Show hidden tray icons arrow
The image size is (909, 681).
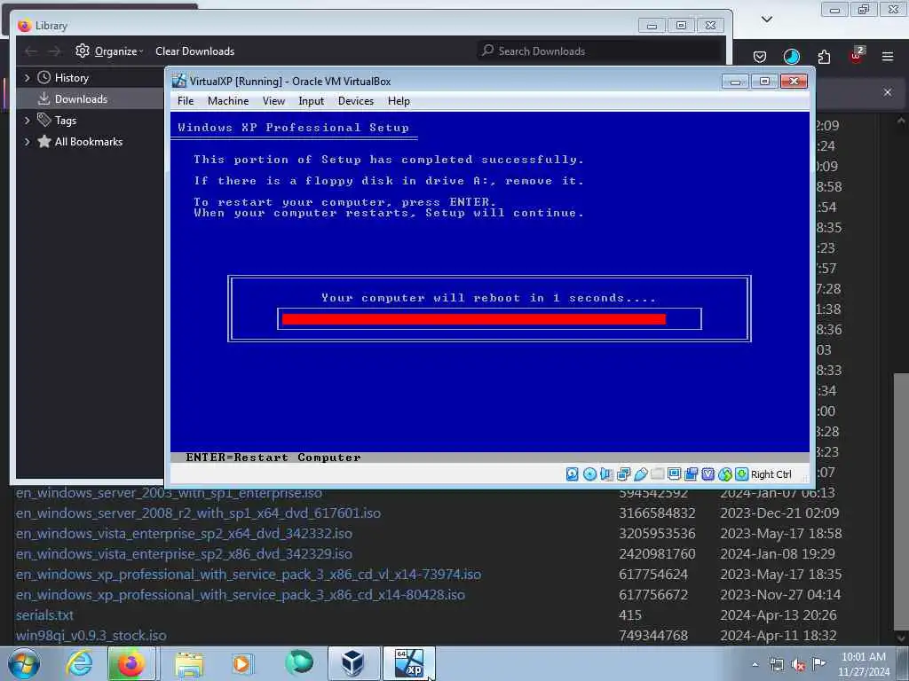click(x=755, y=665)
